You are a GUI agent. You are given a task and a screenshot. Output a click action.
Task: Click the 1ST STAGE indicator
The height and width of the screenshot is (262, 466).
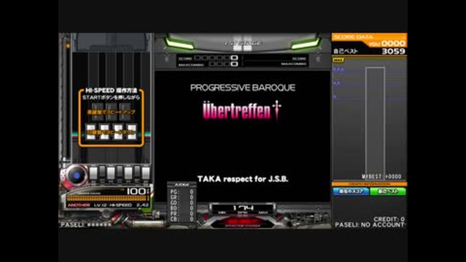point(243,43)
